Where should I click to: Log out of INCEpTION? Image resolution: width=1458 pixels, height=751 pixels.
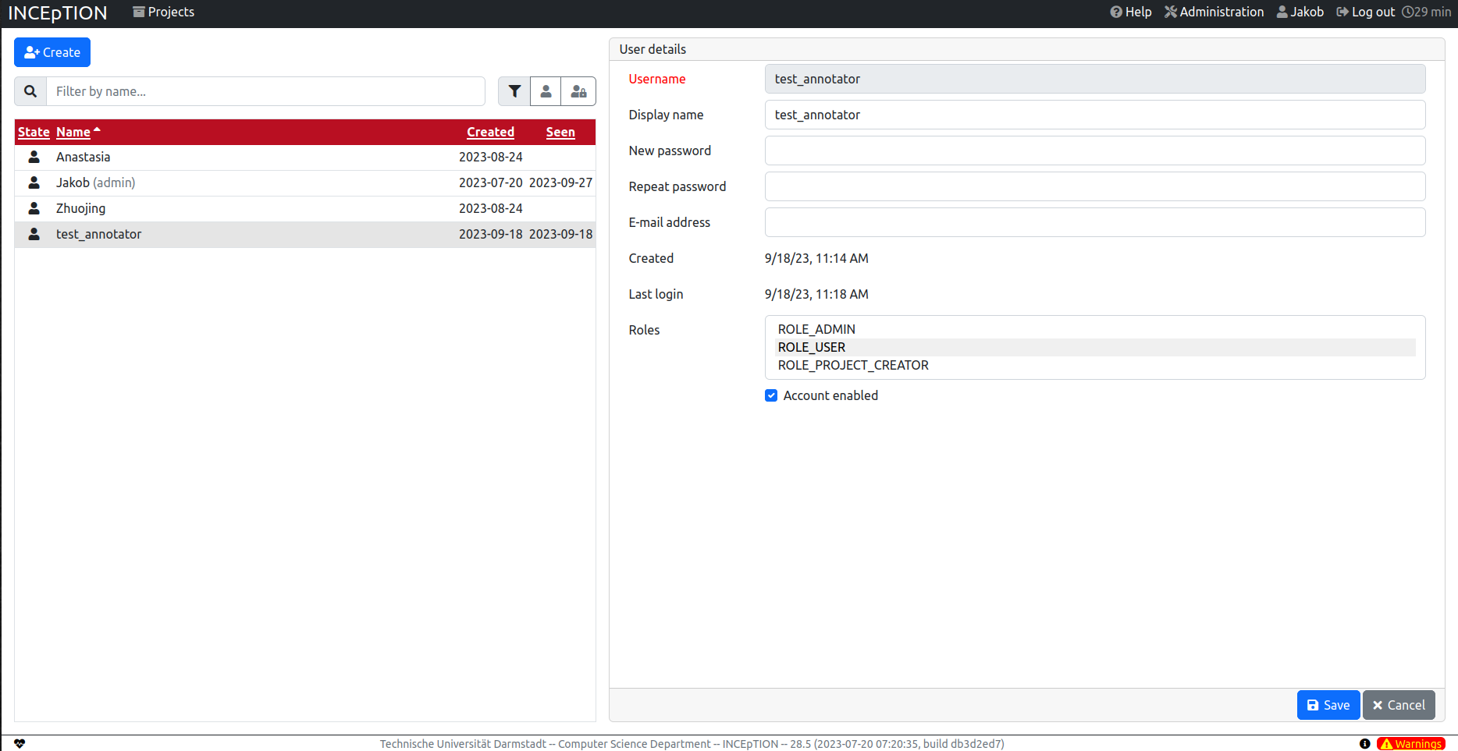(1366, 12)
